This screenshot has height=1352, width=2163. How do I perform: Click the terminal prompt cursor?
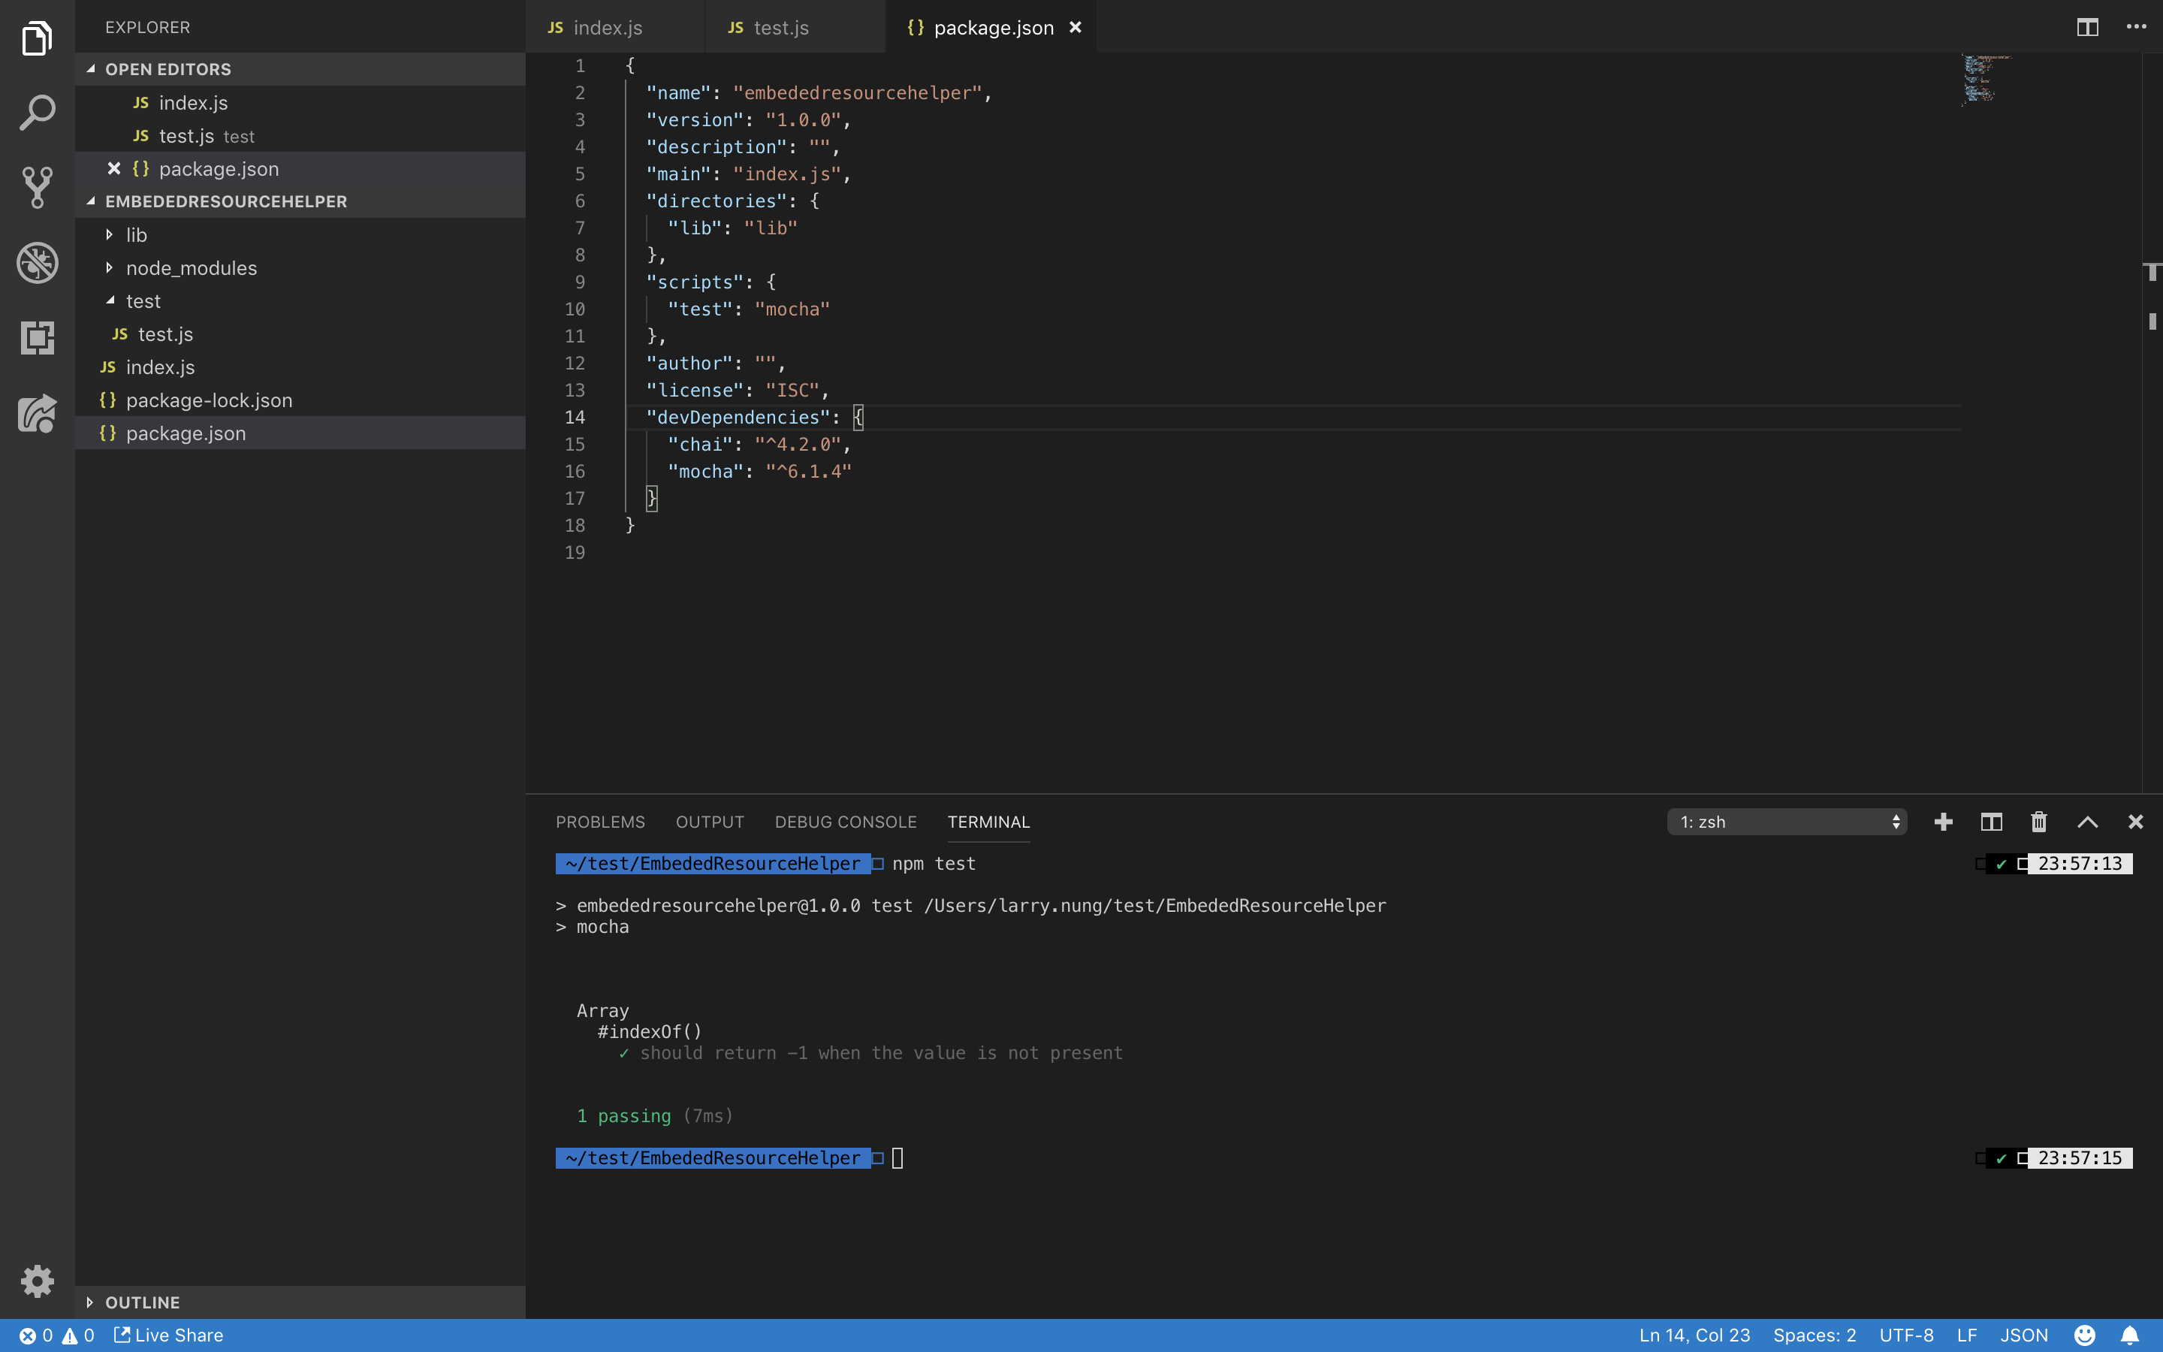coord(897,1158)
